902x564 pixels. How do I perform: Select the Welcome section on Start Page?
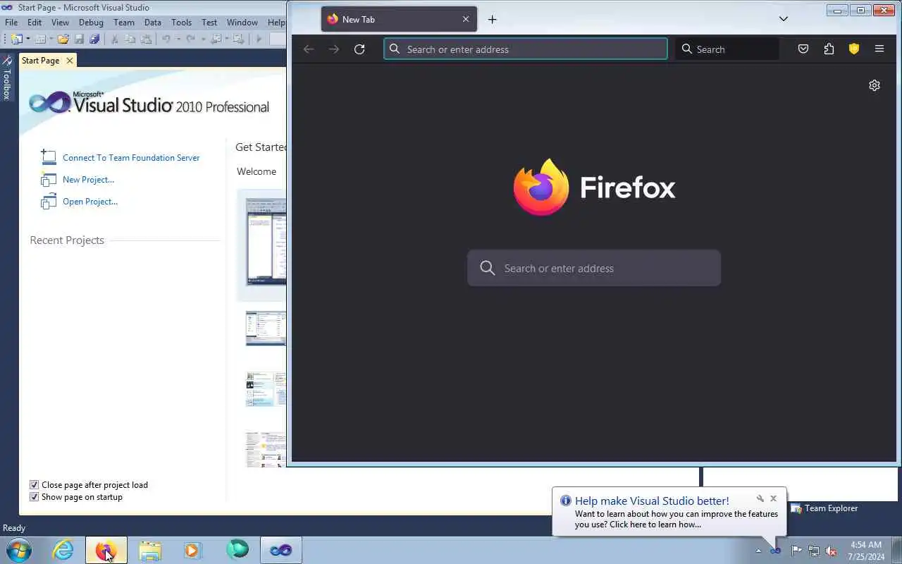coord(257,171)
